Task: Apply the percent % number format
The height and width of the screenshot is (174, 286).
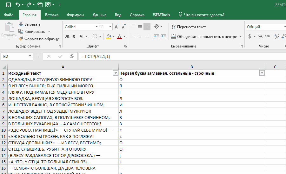Action: (x=260, y=36)
